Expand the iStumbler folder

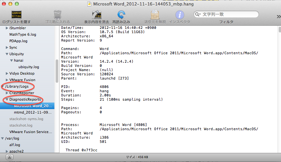click(x=7, y=28)
